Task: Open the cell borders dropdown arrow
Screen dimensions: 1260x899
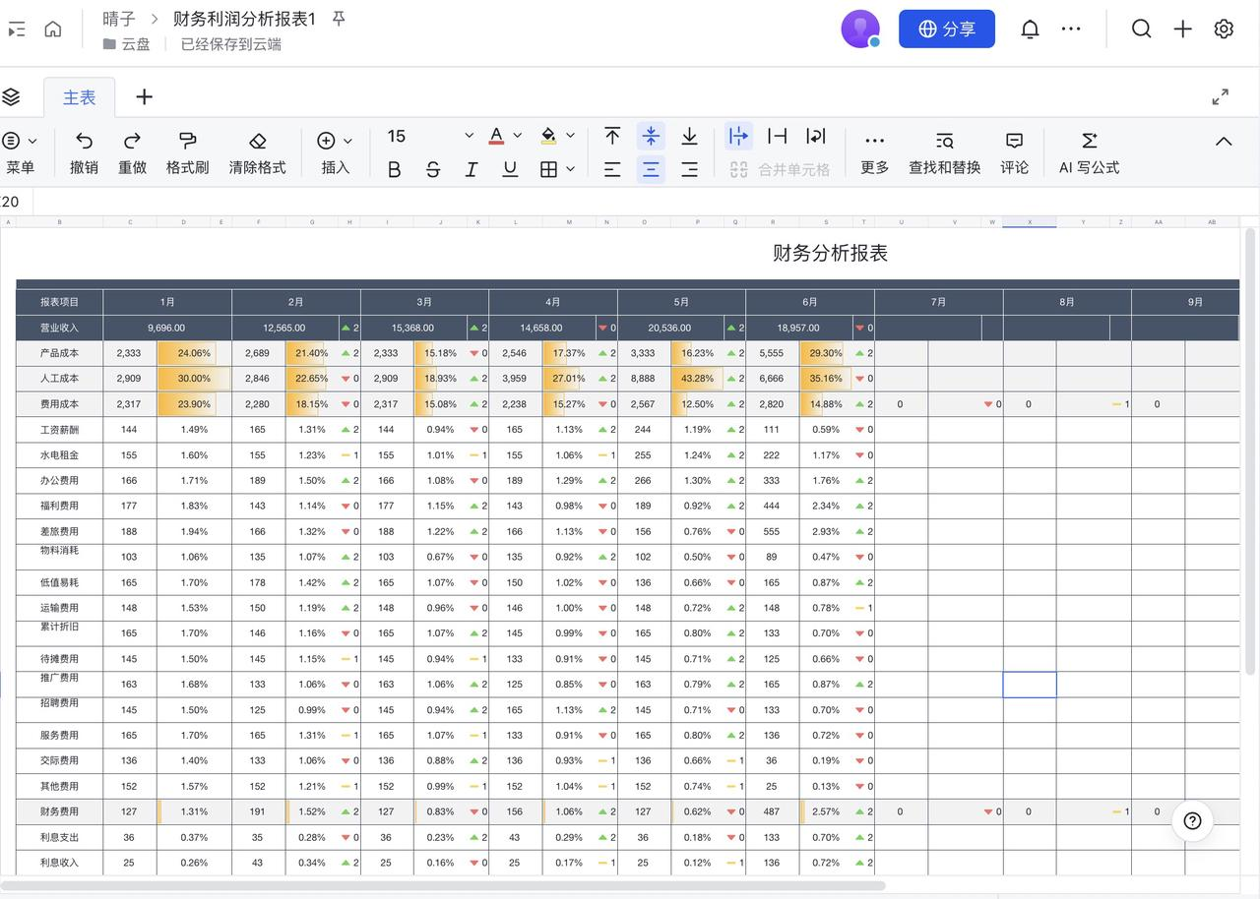Action: 570,169
